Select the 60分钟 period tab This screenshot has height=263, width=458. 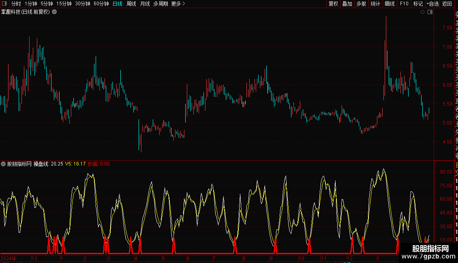click(101, 4)
